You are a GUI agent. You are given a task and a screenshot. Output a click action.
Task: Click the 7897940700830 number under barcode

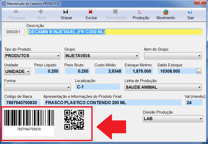coord(29,129)
